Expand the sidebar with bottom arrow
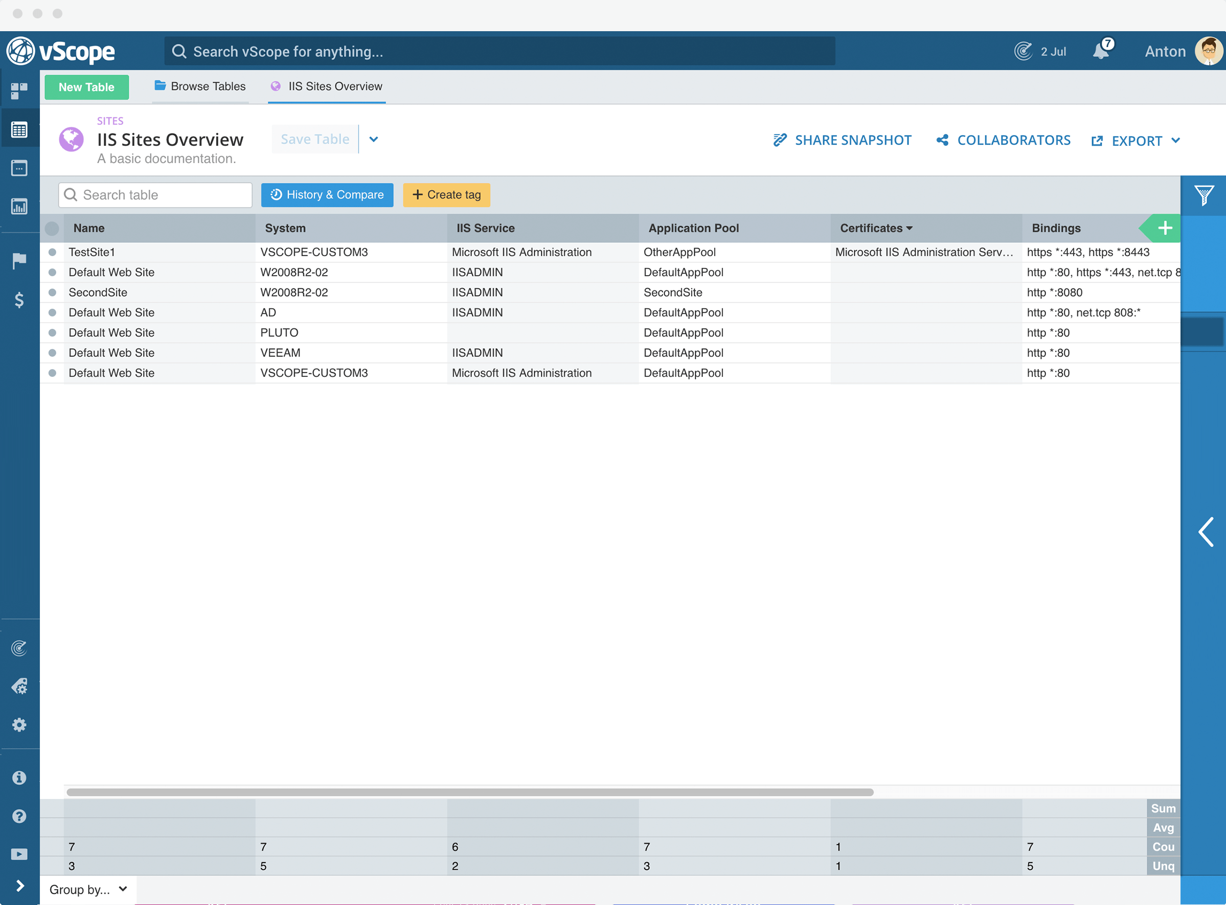The image size is (1226, 905). coord(20,886)
